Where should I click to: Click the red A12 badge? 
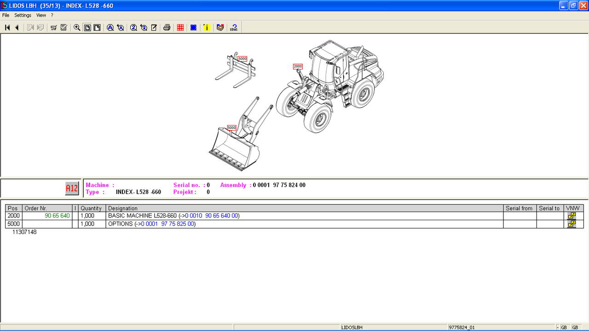72,188
